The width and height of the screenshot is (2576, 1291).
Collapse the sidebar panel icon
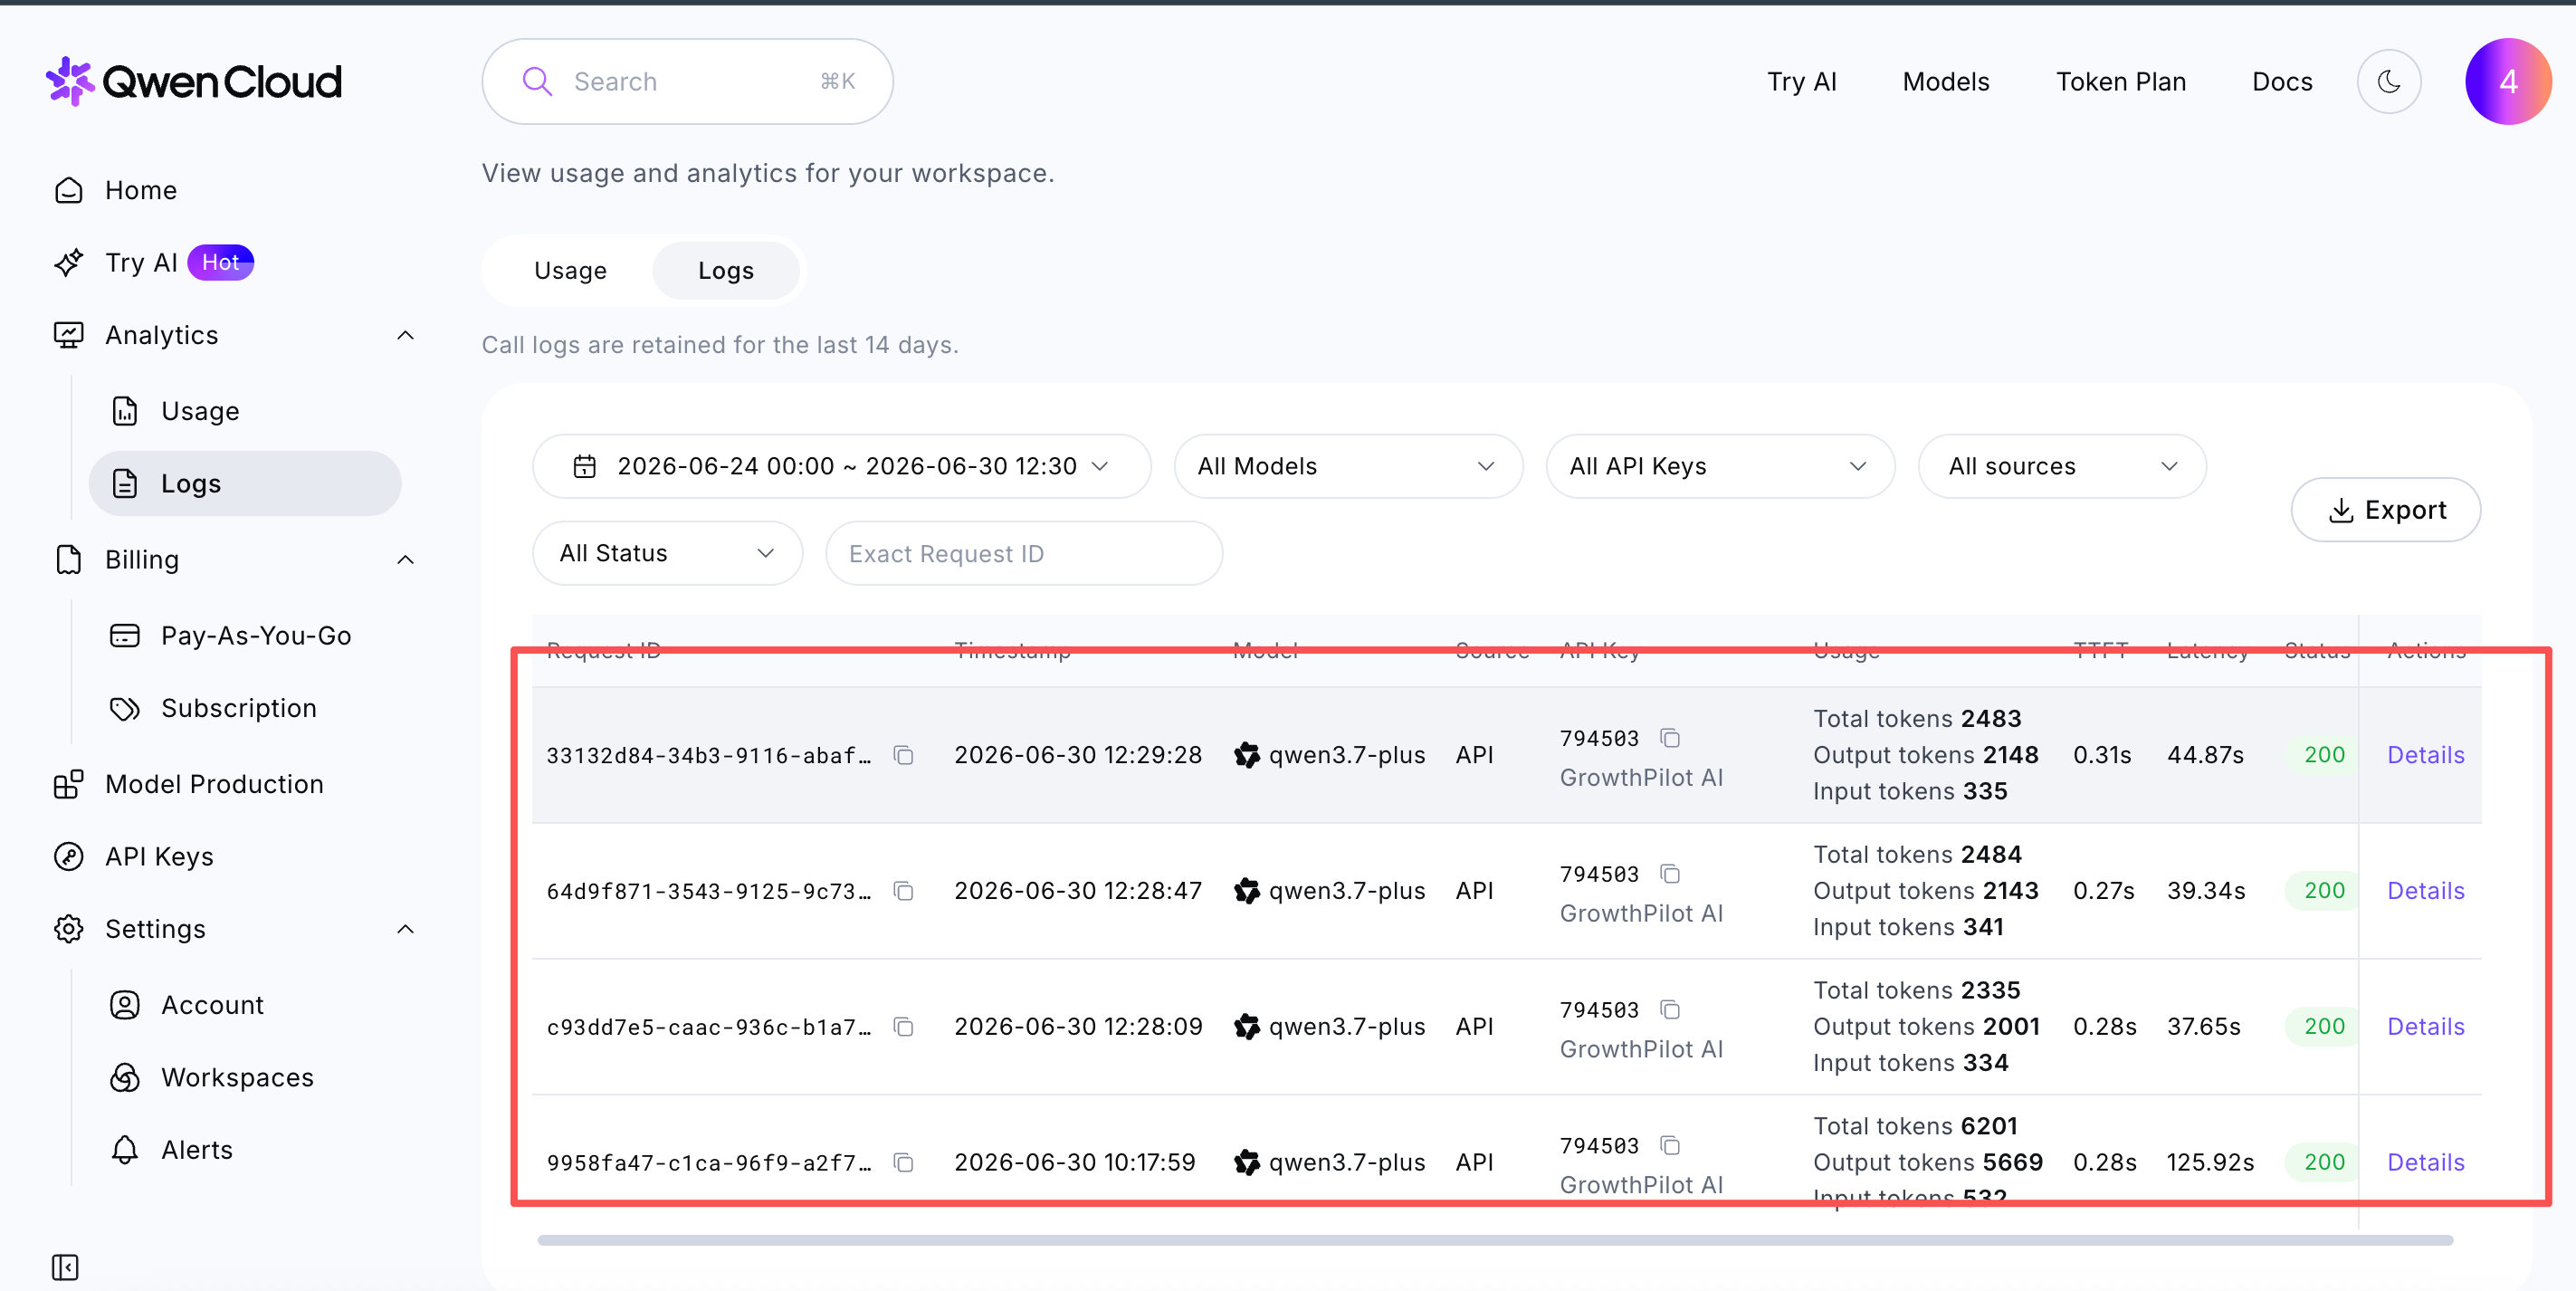click(x=65, y=1267)
